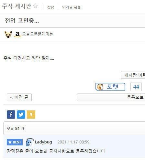
Task: Go to the previous post with 이전 글
Action: pyautogui.click(x=19, y=97)
